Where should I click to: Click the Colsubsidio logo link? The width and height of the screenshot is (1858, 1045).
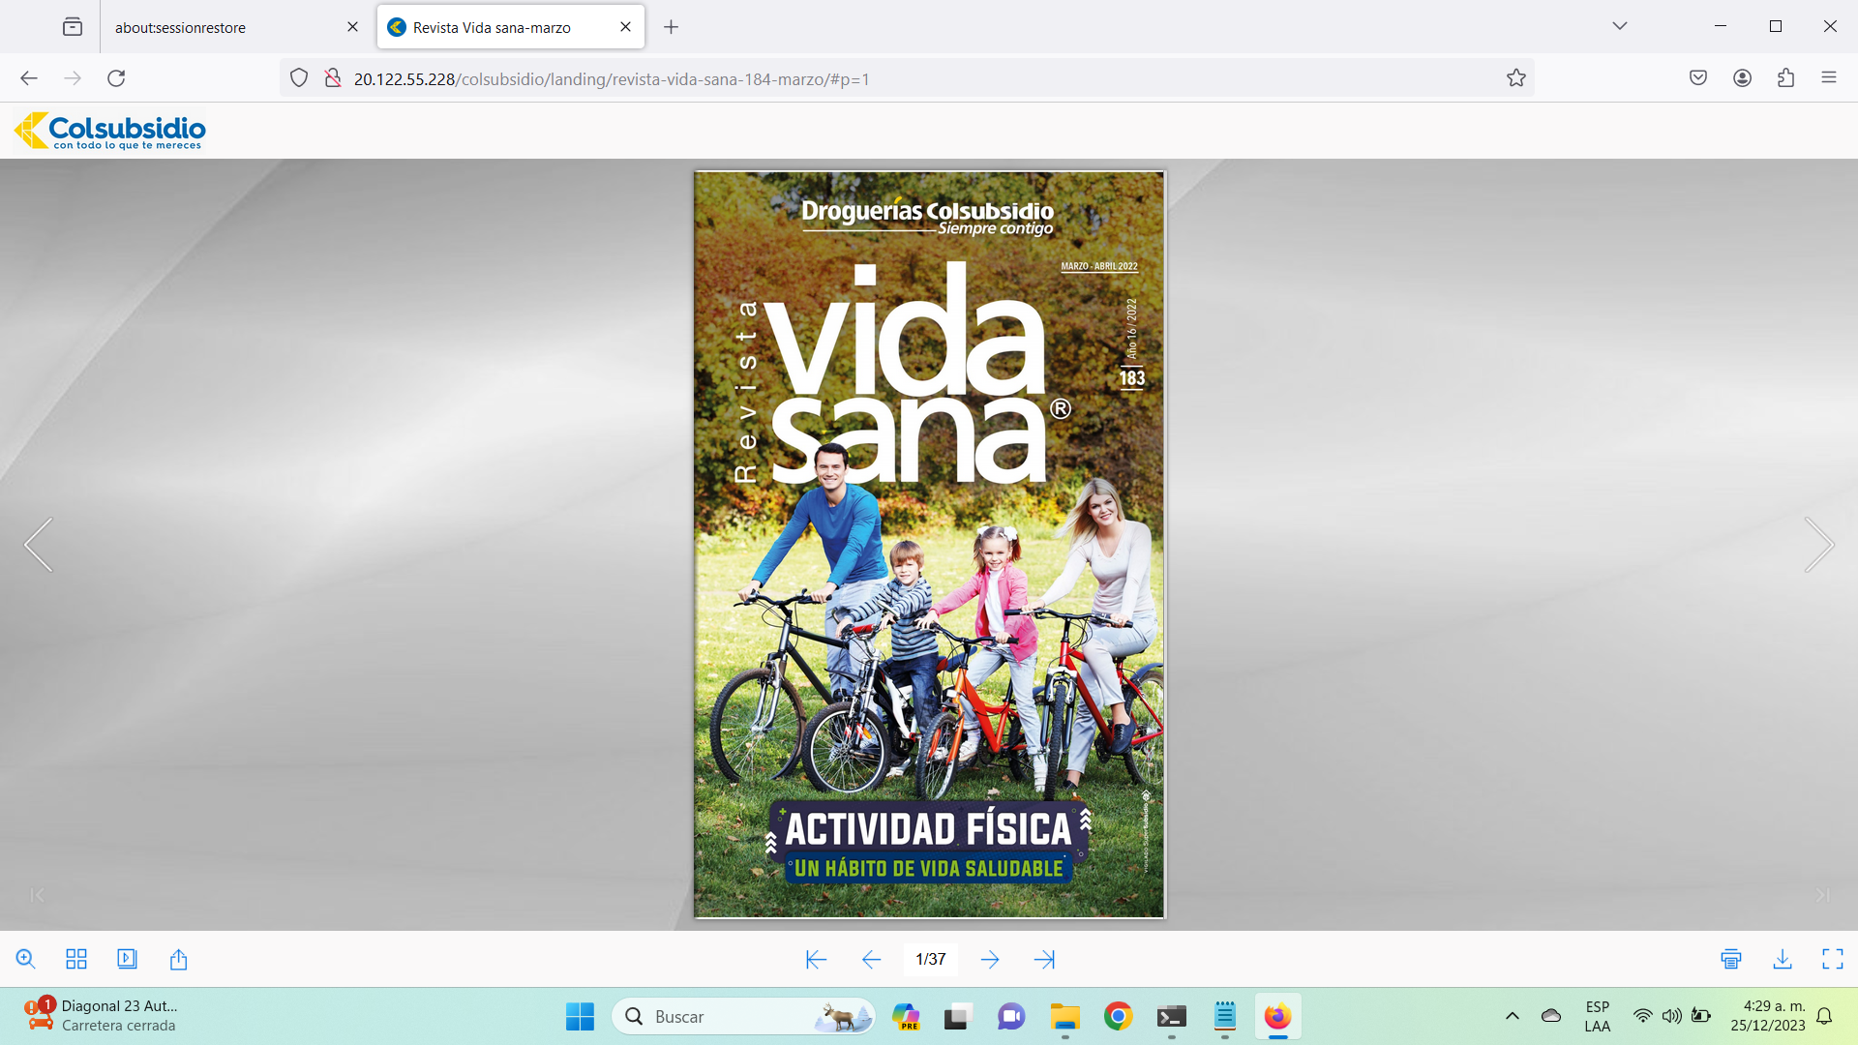coord(110,131)
